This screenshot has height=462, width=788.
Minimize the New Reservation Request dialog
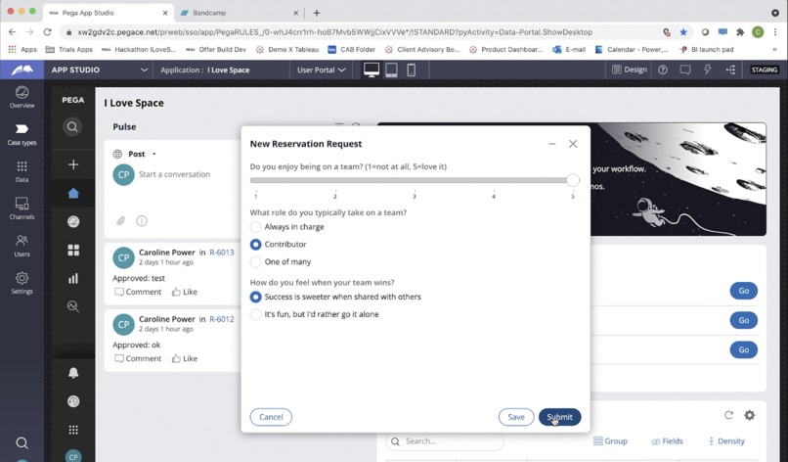tap(551, 144)
